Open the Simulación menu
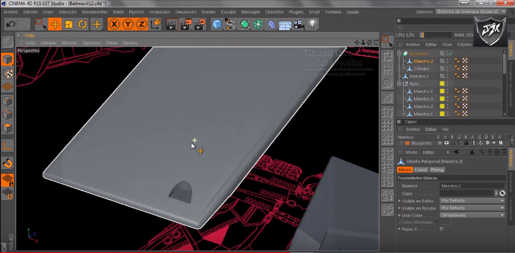Screen dimensions: 515x253 [186, 12]
